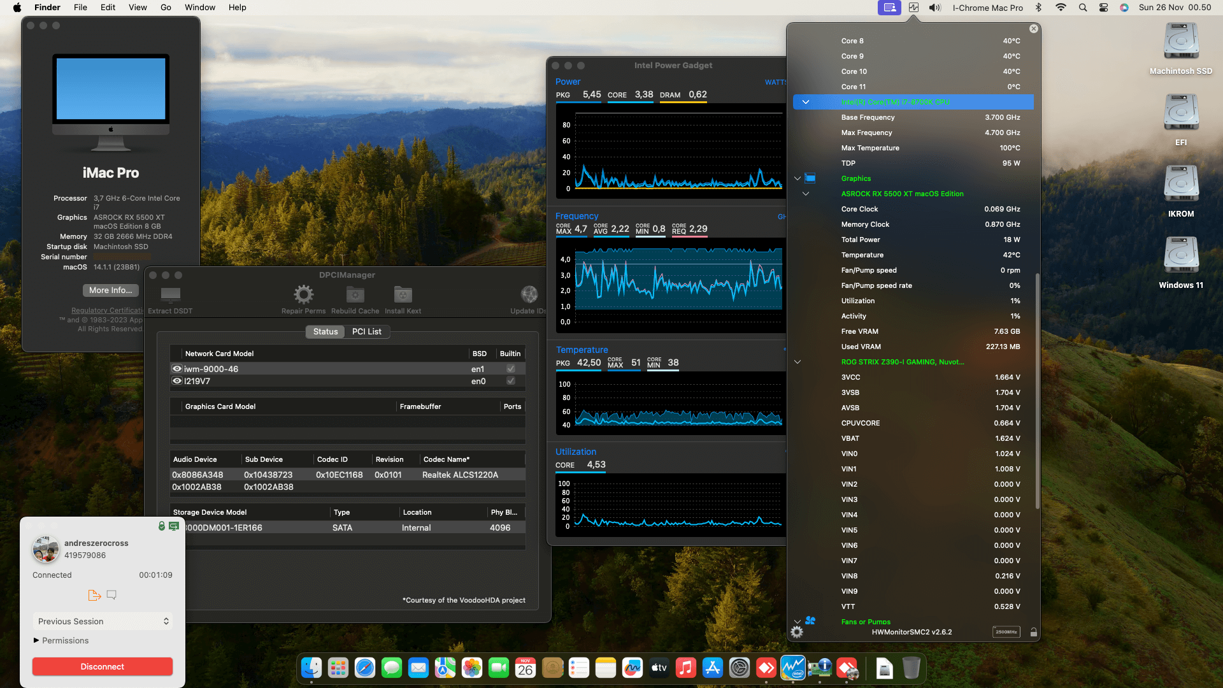This screenshot has height=688, width=1223.
Task: Click the blue fan icon beside Fans or Pumps
Action: [x=810, y=621]
